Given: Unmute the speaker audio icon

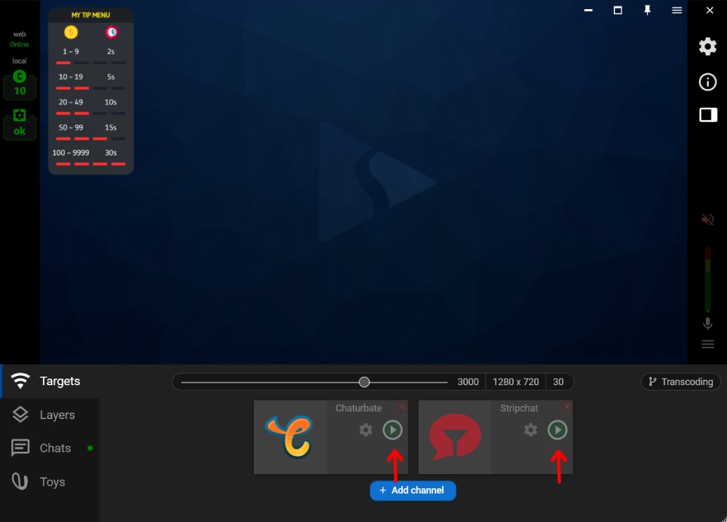Looking at the screenshot, I should (708, 219).
